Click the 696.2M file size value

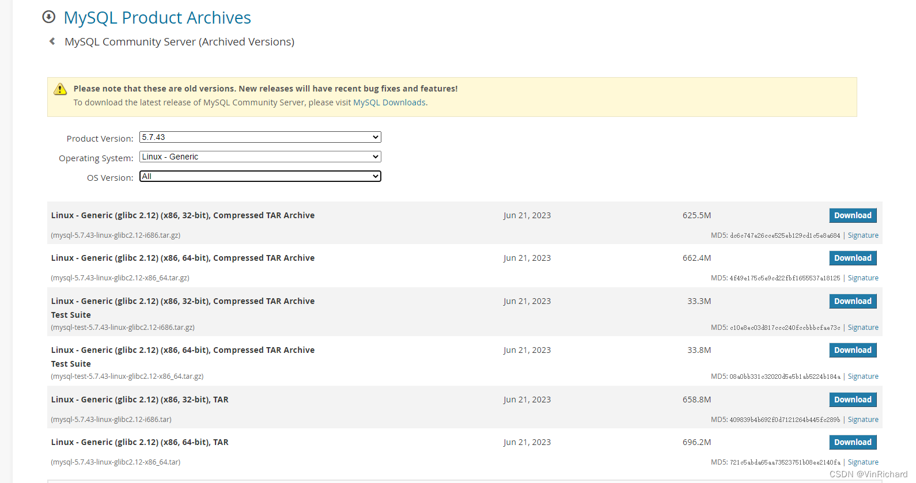coord(697,442)
